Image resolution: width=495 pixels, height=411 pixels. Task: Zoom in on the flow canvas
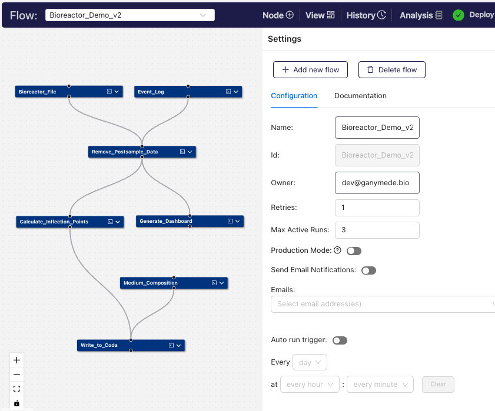[x=16, y=360]
